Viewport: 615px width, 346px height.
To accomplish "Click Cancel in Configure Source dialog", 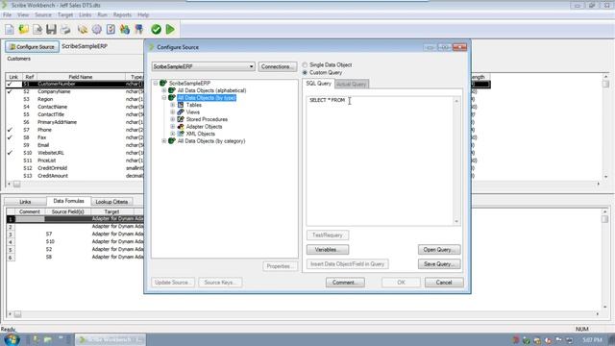I will [444, 283].
